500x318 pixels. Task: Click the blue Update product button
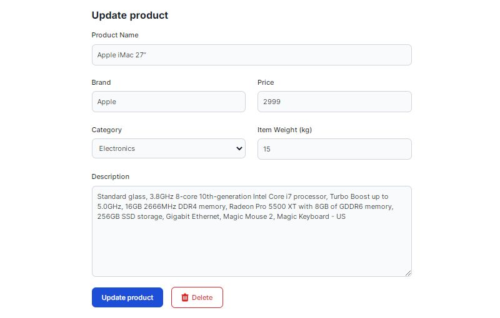(127, 297)
